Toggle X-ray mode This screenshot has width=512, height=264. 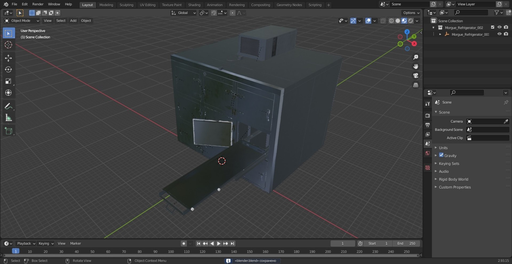click(383, 21)
